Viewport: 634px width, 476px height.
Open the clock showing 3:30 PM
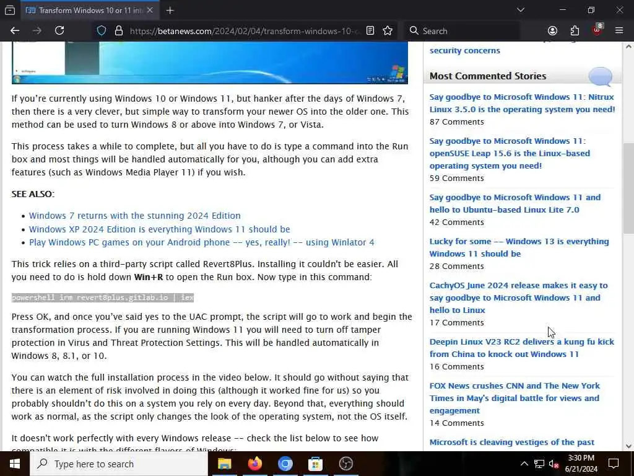click(x=581, y=464)
